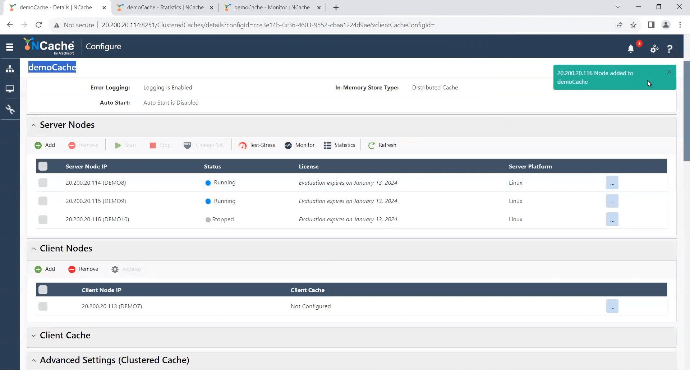The image size is (690, 370).
Task: Select all client nodes header checkbox
Action: (x=43, y=290)
